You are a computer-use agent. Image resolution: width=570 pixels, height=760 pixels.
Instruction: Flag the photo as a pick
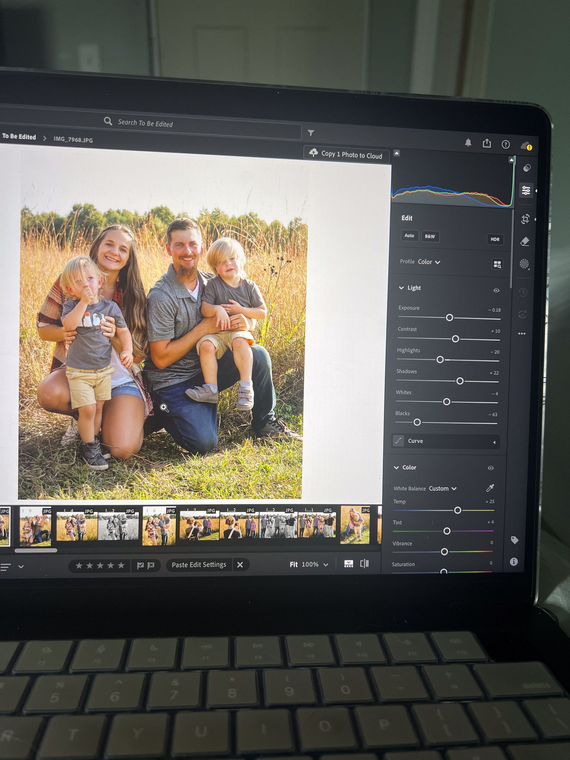[x=140, y=565]
